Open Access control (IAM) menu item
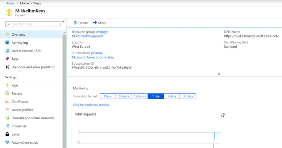This screenshot has width=282, height=148. (31, 51)
